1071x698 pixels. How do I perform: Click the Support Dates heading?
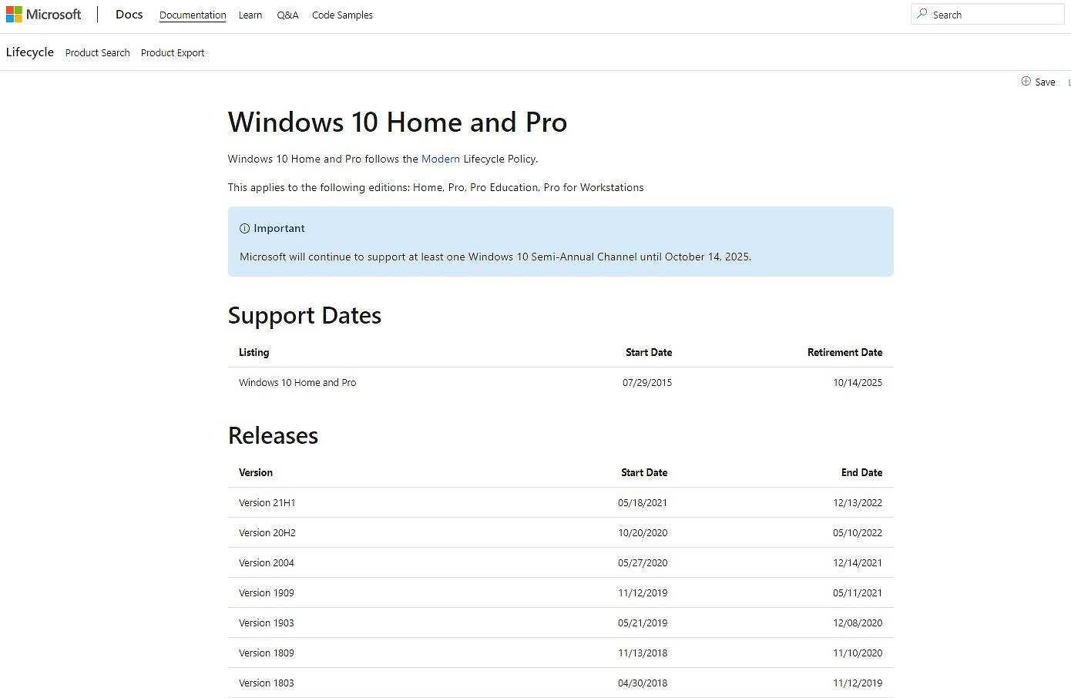click(304, 315)
